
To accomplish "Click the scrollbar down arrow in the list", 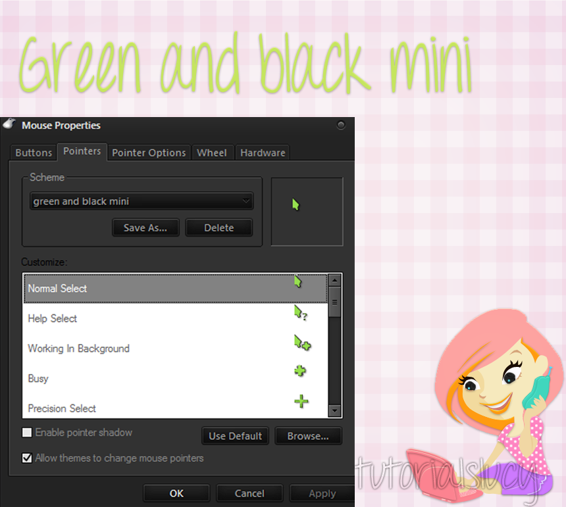I will [335, 410].
